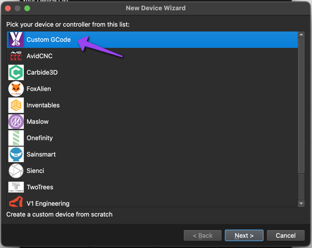Close the wizard with the red window button
Screen dimensions: 312x248
8,8
